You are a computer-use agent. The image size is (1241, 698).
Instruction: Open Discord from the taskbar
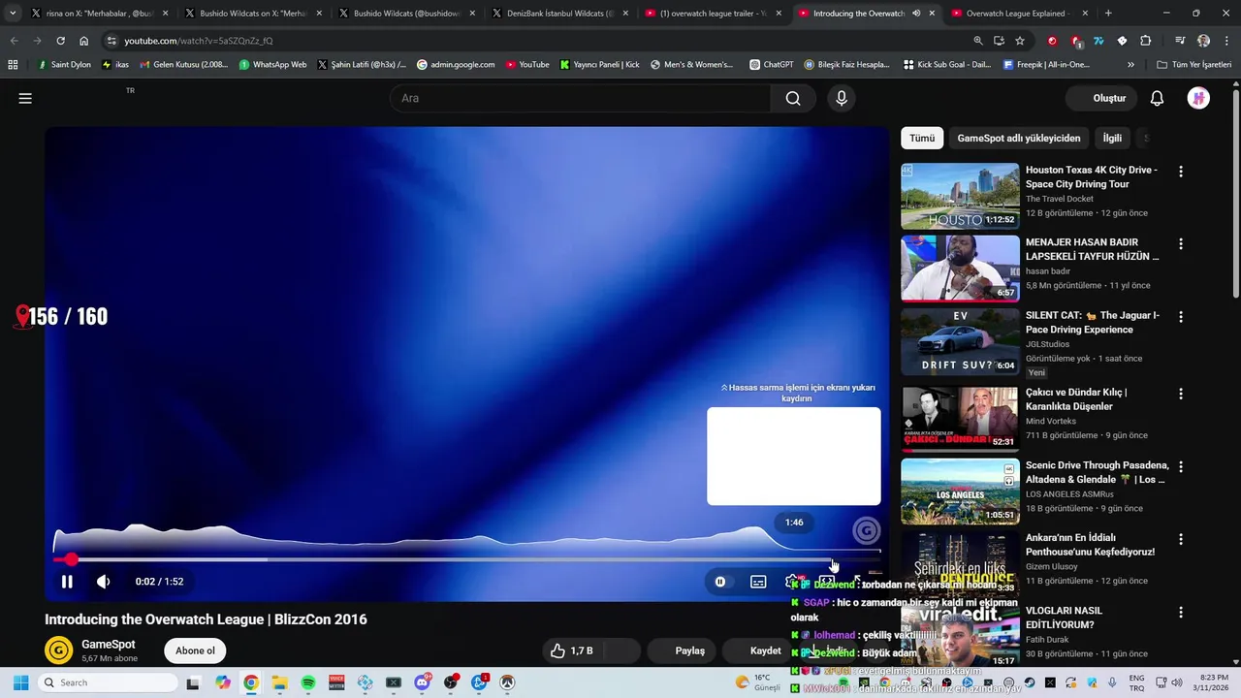click(x=422, y=682)
